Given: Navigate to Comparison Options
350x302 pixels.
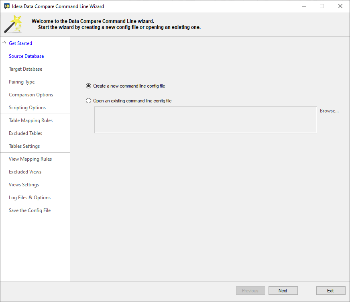Looking at the screenshot, I should click(x=31, y=95).
